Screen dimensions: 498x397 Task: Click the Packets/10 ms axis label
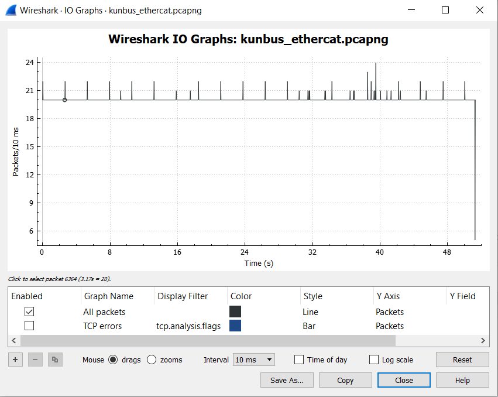coord(16,152)
